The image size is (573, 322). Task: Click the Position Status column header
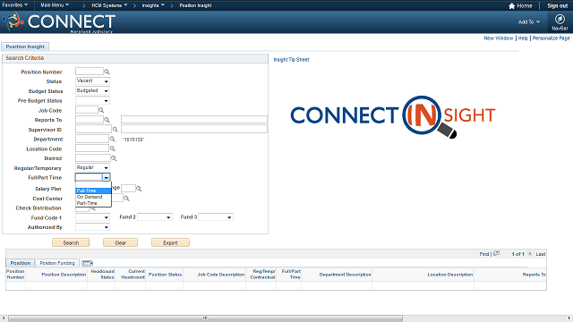tap(165, 275)
